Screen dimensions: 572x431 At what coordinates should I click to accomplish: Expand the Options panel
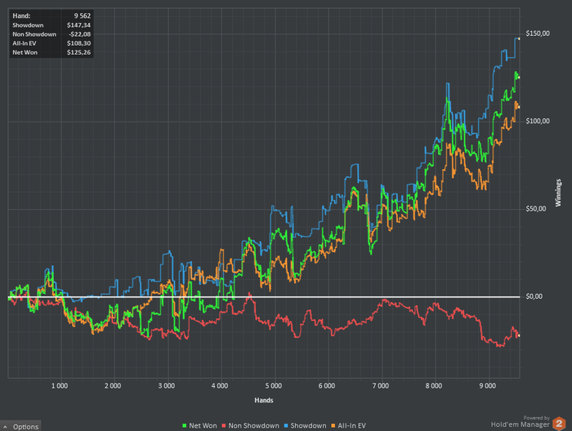[20, 426]
